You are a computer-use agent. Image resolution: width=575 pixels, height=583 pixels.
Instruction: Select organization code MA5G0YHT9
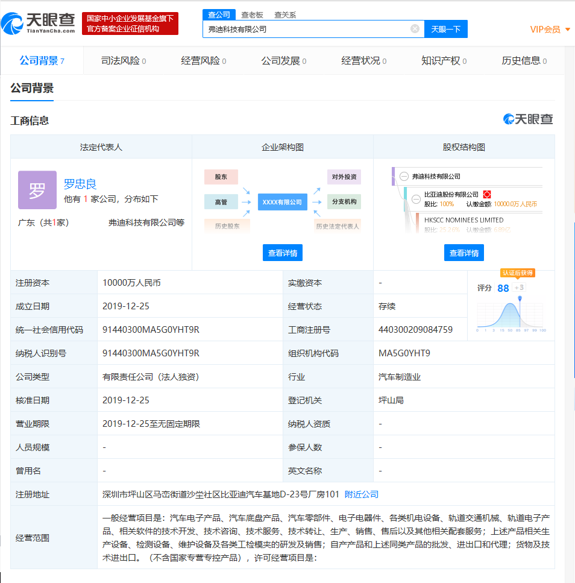coord(404,353)
